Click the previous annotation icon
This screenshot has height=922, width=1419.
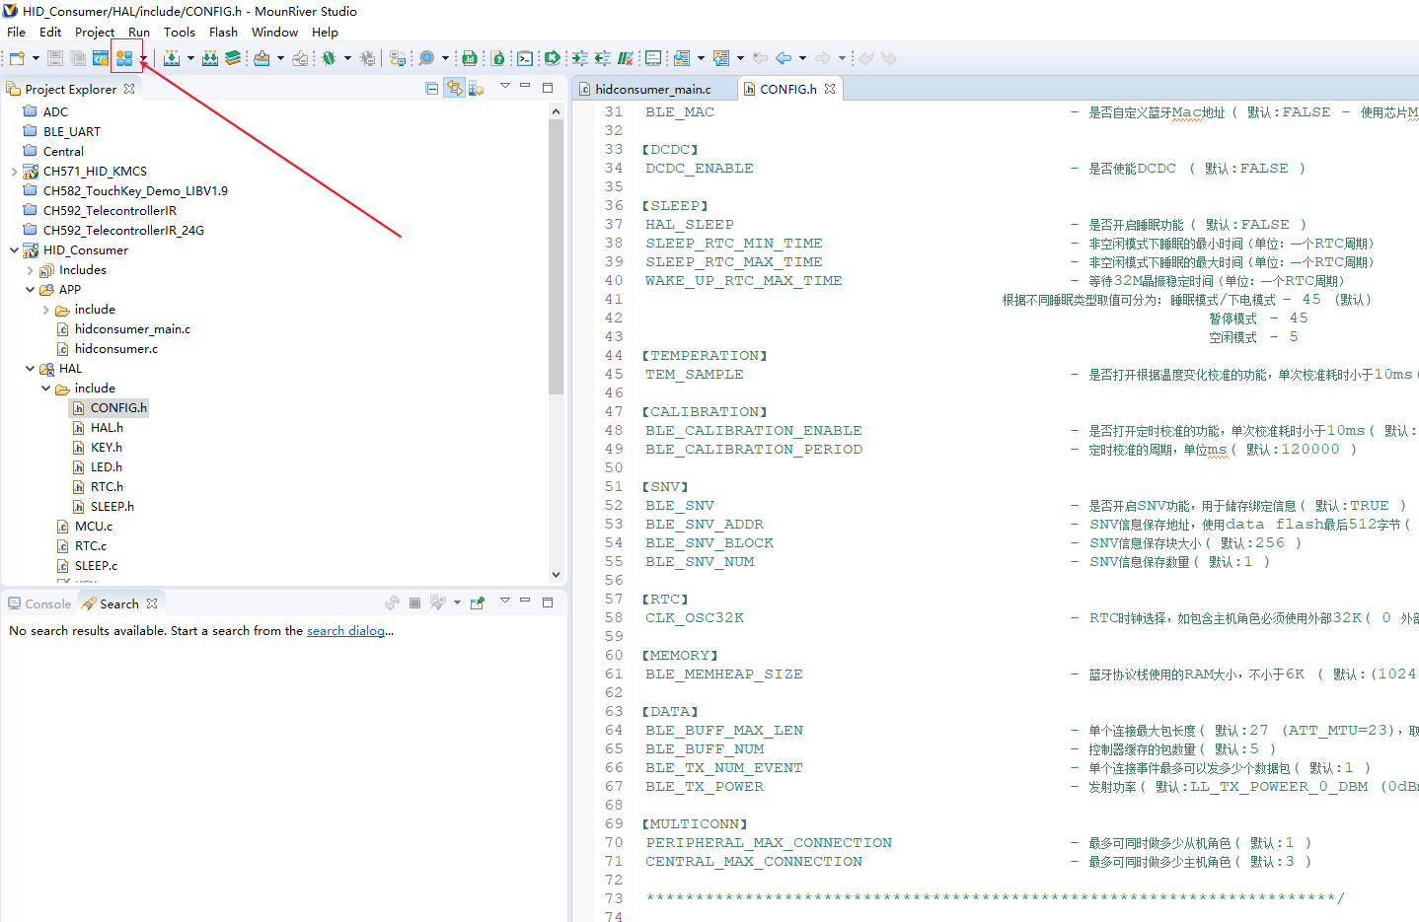pyautogui.click(x=721, y=58)
